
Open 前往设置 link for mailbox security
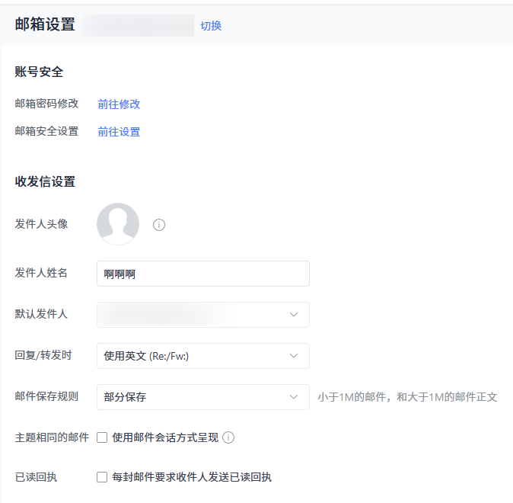(119, 132)
